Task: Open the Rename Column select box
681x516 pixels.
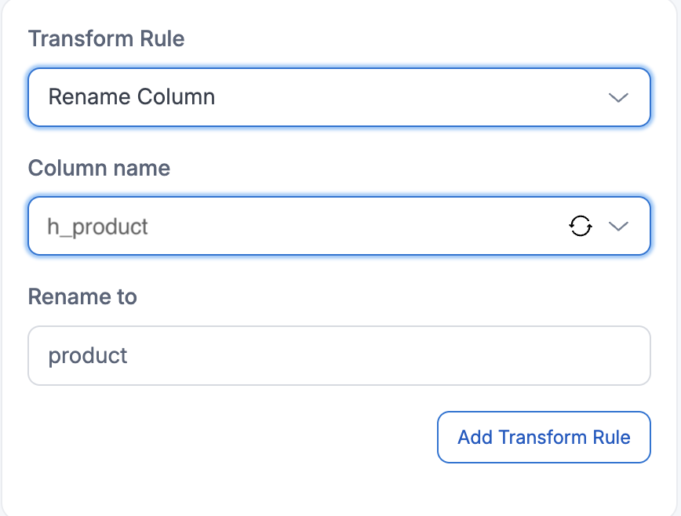Action: coord(339,97)
